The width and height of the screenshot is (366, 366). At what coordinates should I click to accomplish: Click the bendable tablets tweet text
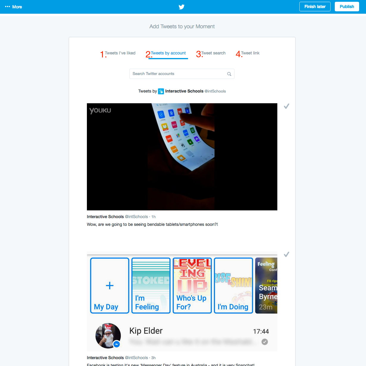pyautogui.click(x=152, y=224)
